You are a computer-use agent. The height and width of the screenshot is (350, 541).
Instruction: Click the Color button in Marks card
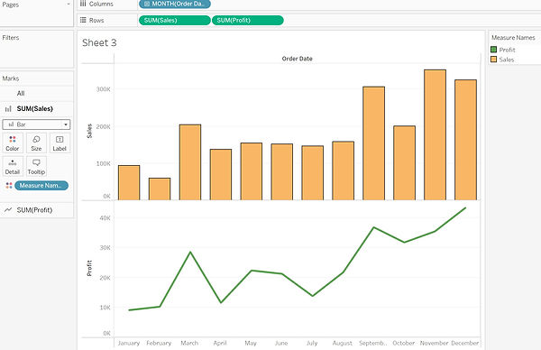(13, 143)
